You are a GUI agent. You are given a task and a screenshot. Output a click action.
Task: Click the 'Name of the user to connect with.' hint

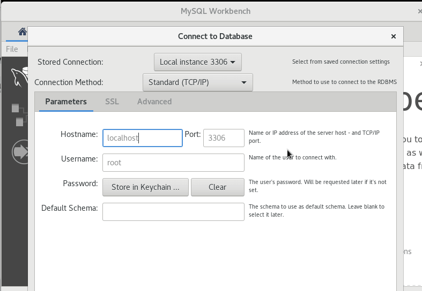(x=293, y=157)
